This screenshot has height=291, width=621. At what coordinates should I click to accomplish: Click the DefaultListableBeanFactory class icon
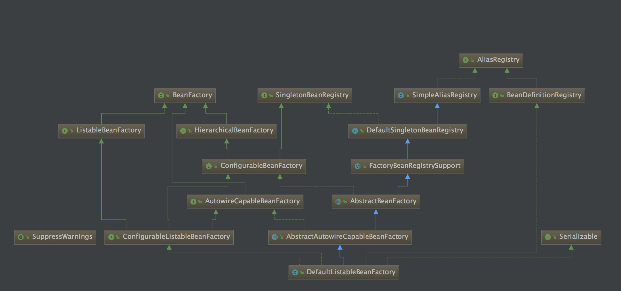point(295,273)
